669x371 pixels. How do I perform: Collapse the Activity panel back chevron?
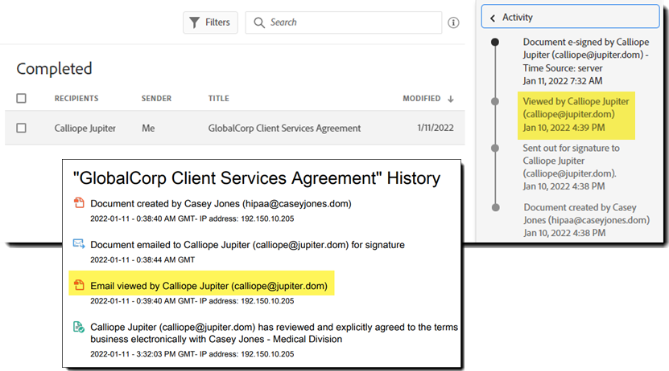click(493, 18)
